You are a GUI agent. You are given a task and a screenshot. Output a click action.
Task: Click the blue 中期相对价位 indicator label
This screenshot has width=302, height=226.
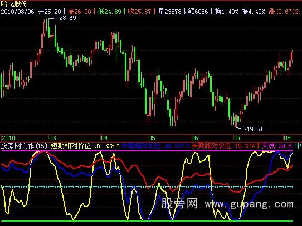coord(155,146)
